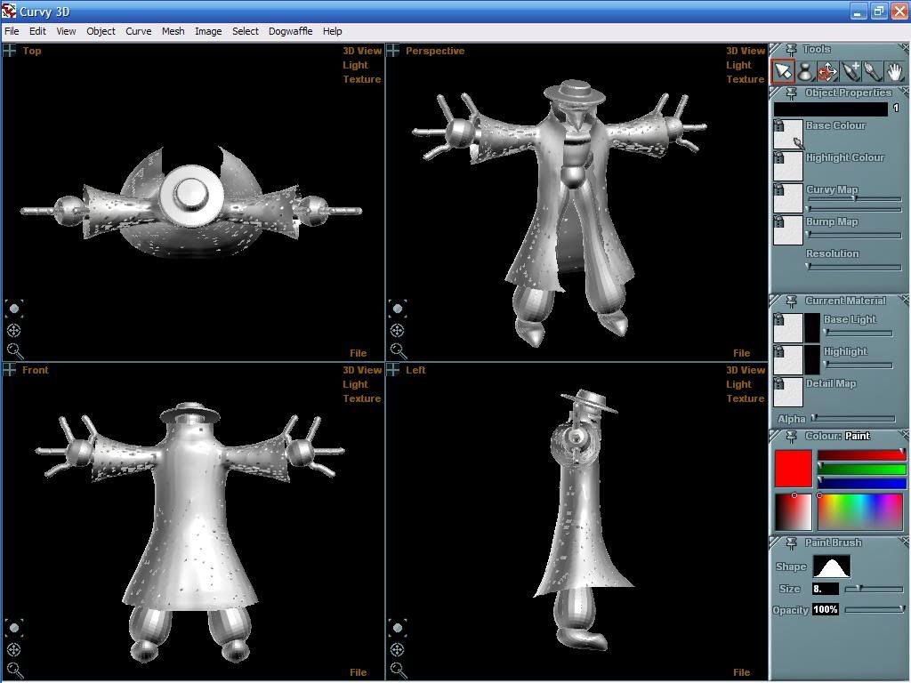Click the brush Size input field

pyautogui.click(x=825, y=589)
